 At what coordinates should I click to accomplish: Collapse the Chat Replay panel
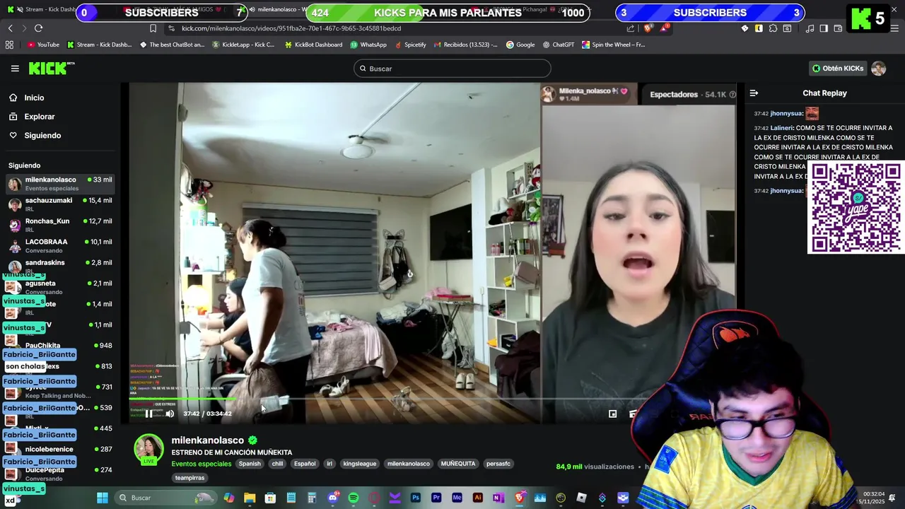click(754, 93)
